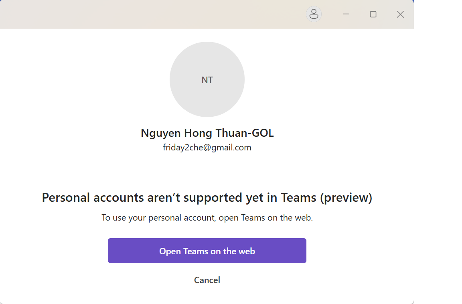Open the account profile icon in title bar
Image resolution: width=462 pixels, height=304 pixels.
point(314,14)
